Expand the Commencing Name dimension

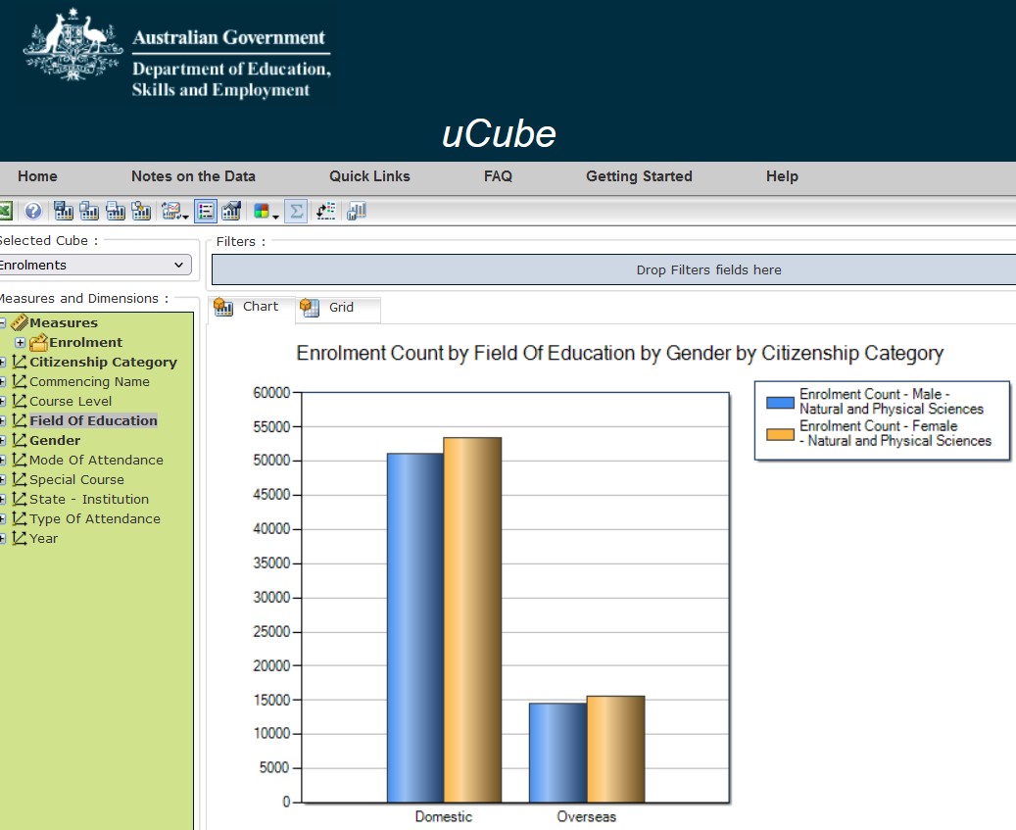[2, 381]
